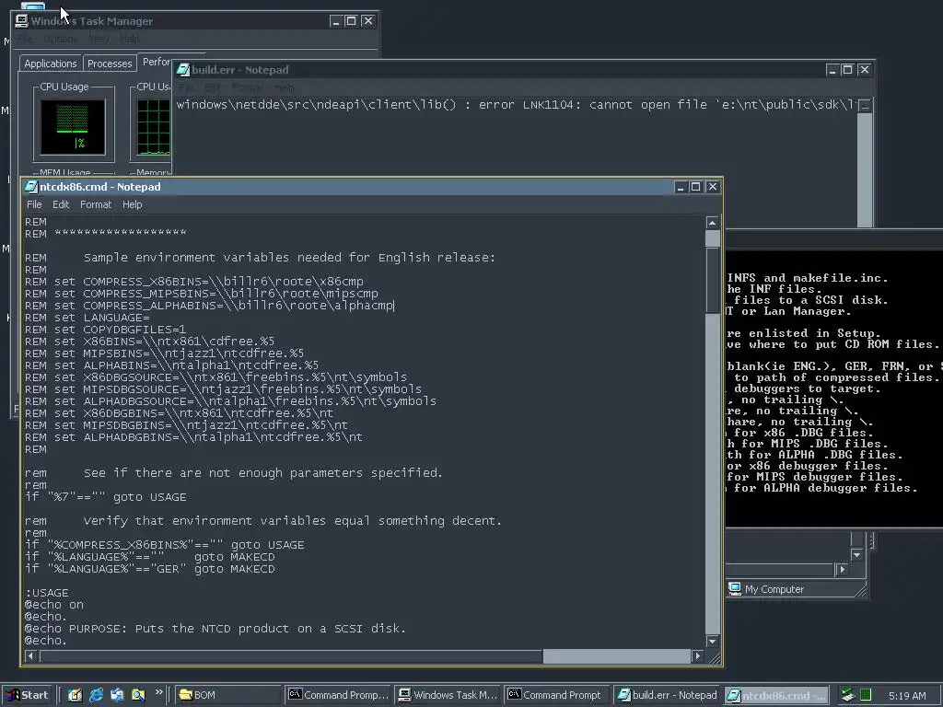This screenshot has height=707, width=943.
Task: Click the Windows Task Manager title bar icon
Action: click(22, 21)
